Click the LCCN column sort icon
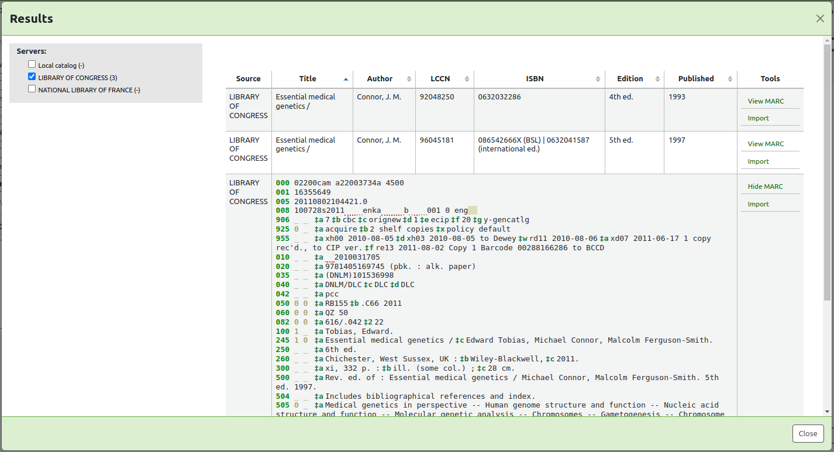834x452 pixels. pyautogui.click(x=467, y=78)
